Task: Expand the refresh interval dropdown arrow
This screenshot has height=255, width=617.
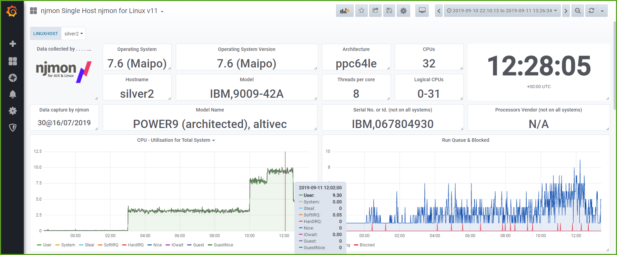Action: 602,11
